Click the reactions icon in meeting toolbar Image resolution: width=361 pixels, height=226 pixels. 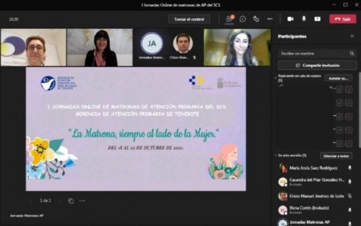coord(256,19)
